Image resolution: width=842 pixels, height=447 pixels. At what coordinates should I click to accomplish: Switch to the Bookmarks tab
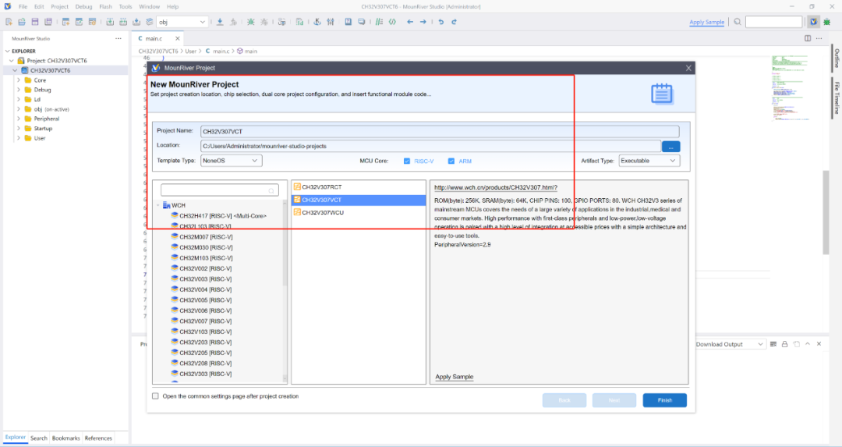[65, 438]
